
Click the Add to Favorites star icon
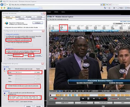(4, 8)
